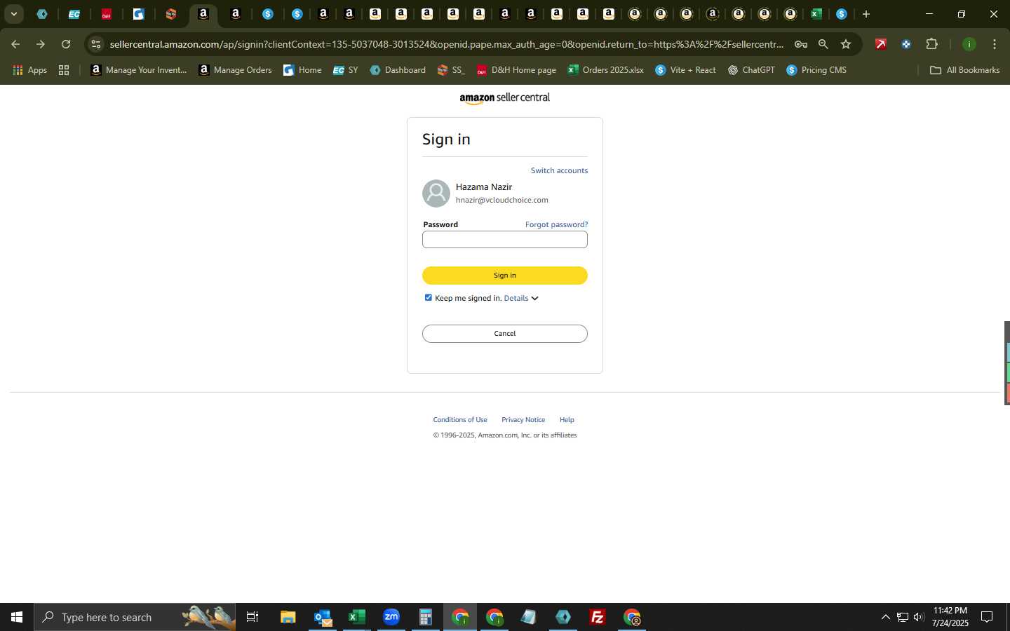Open the blue extension icon in toolbar
The width and height of the screenshot is (1010, 631).
[906, 44]
